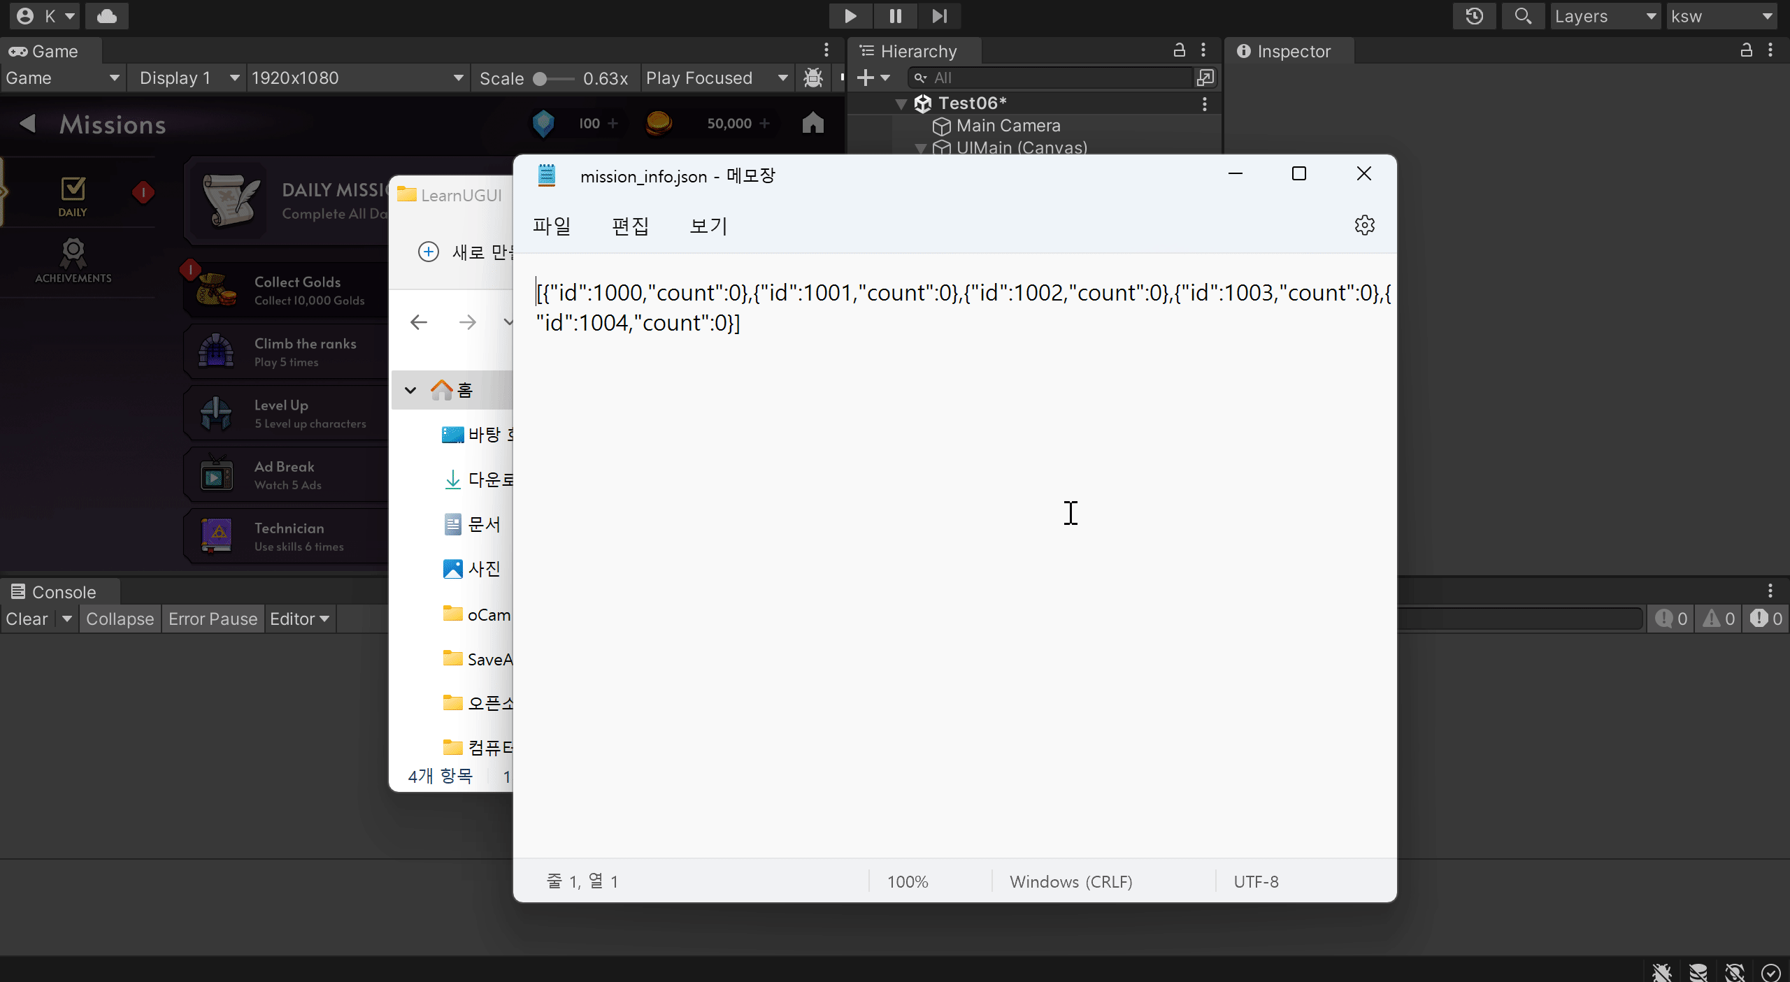Viewport: 1790px width, 982px height.
Task: Collapse the Test06 scene tree
Action: click(901, 103)
